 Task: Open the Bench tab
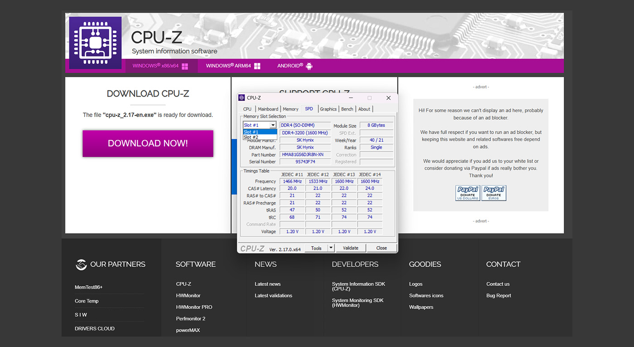[347, 109]
